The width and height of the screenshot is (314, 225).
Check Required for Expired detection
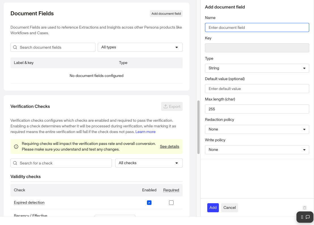171,203
